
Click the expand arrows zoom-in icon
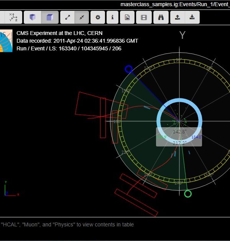(67, 17)
